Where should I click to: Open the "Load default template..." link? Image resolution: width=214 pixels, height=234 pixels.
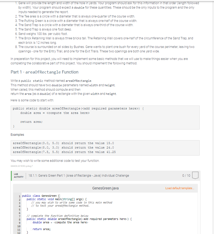pos(180,188)
